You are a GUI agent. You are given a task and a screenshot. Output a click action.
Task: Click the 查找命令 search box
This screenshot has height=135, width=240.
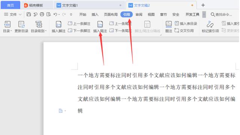tap(221, 15)
